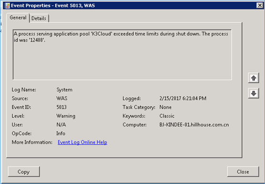
Task: Click the Level value Warning
Action: point(66,116)
